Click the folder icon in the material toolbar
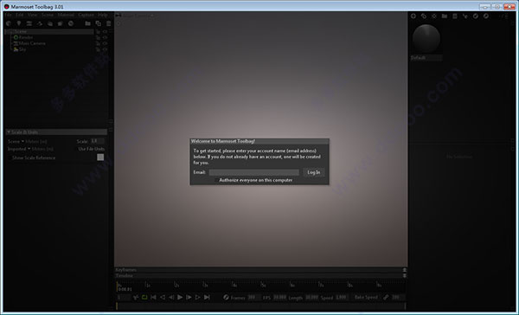Viewport: 519px width, 315px height. [445, 16]
